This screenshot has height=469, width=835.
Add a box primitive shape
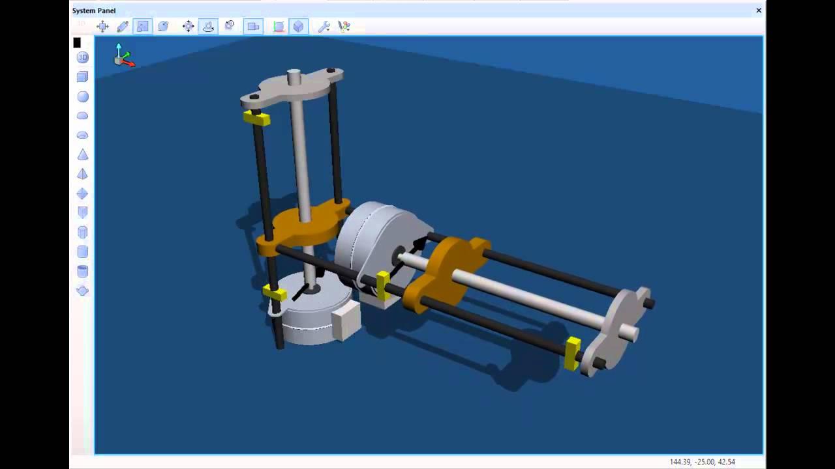pyautogui.click(x=82, y=77)
